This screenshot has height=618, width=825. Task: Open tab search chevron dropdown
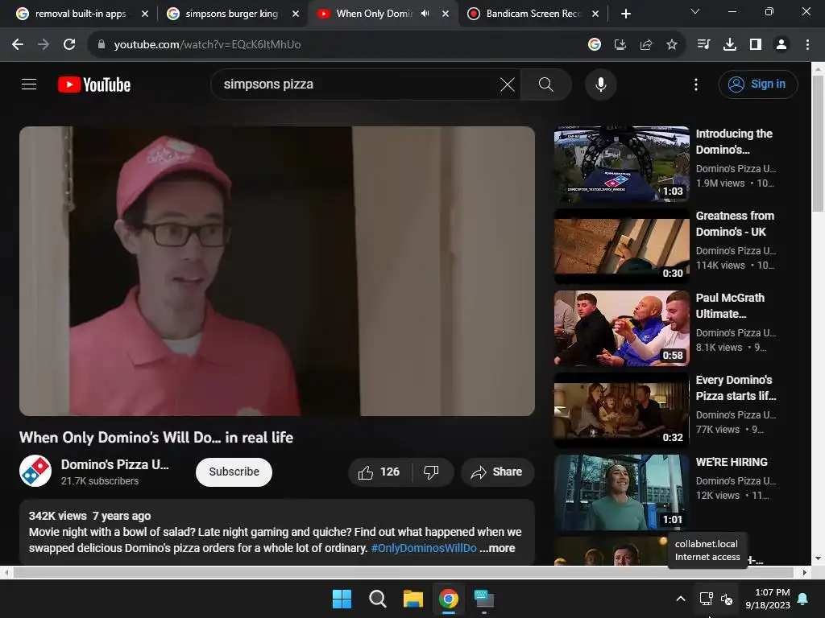695,11
